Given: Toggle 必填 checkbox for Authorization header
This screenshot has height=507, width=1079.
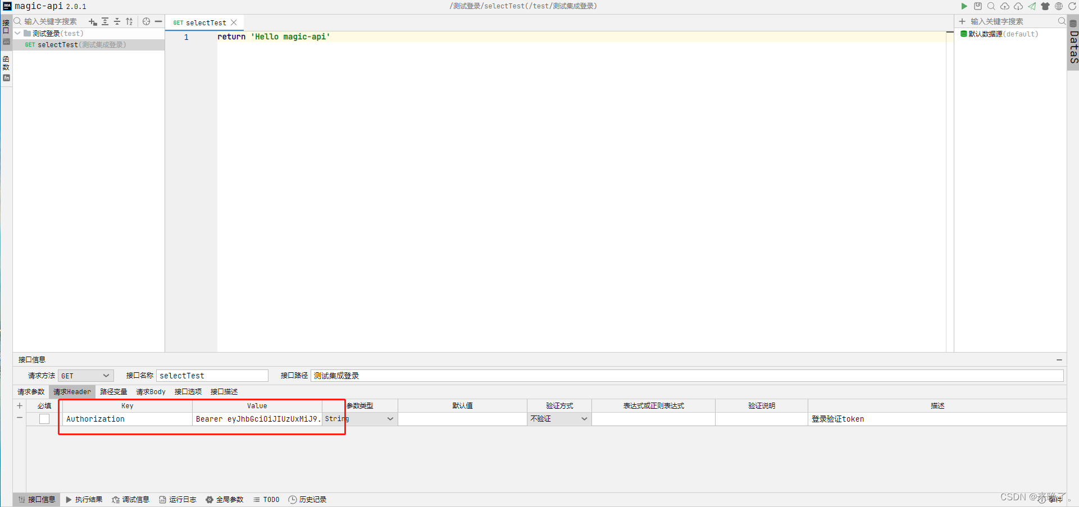Looking at the screenshot, I should 44,419.
